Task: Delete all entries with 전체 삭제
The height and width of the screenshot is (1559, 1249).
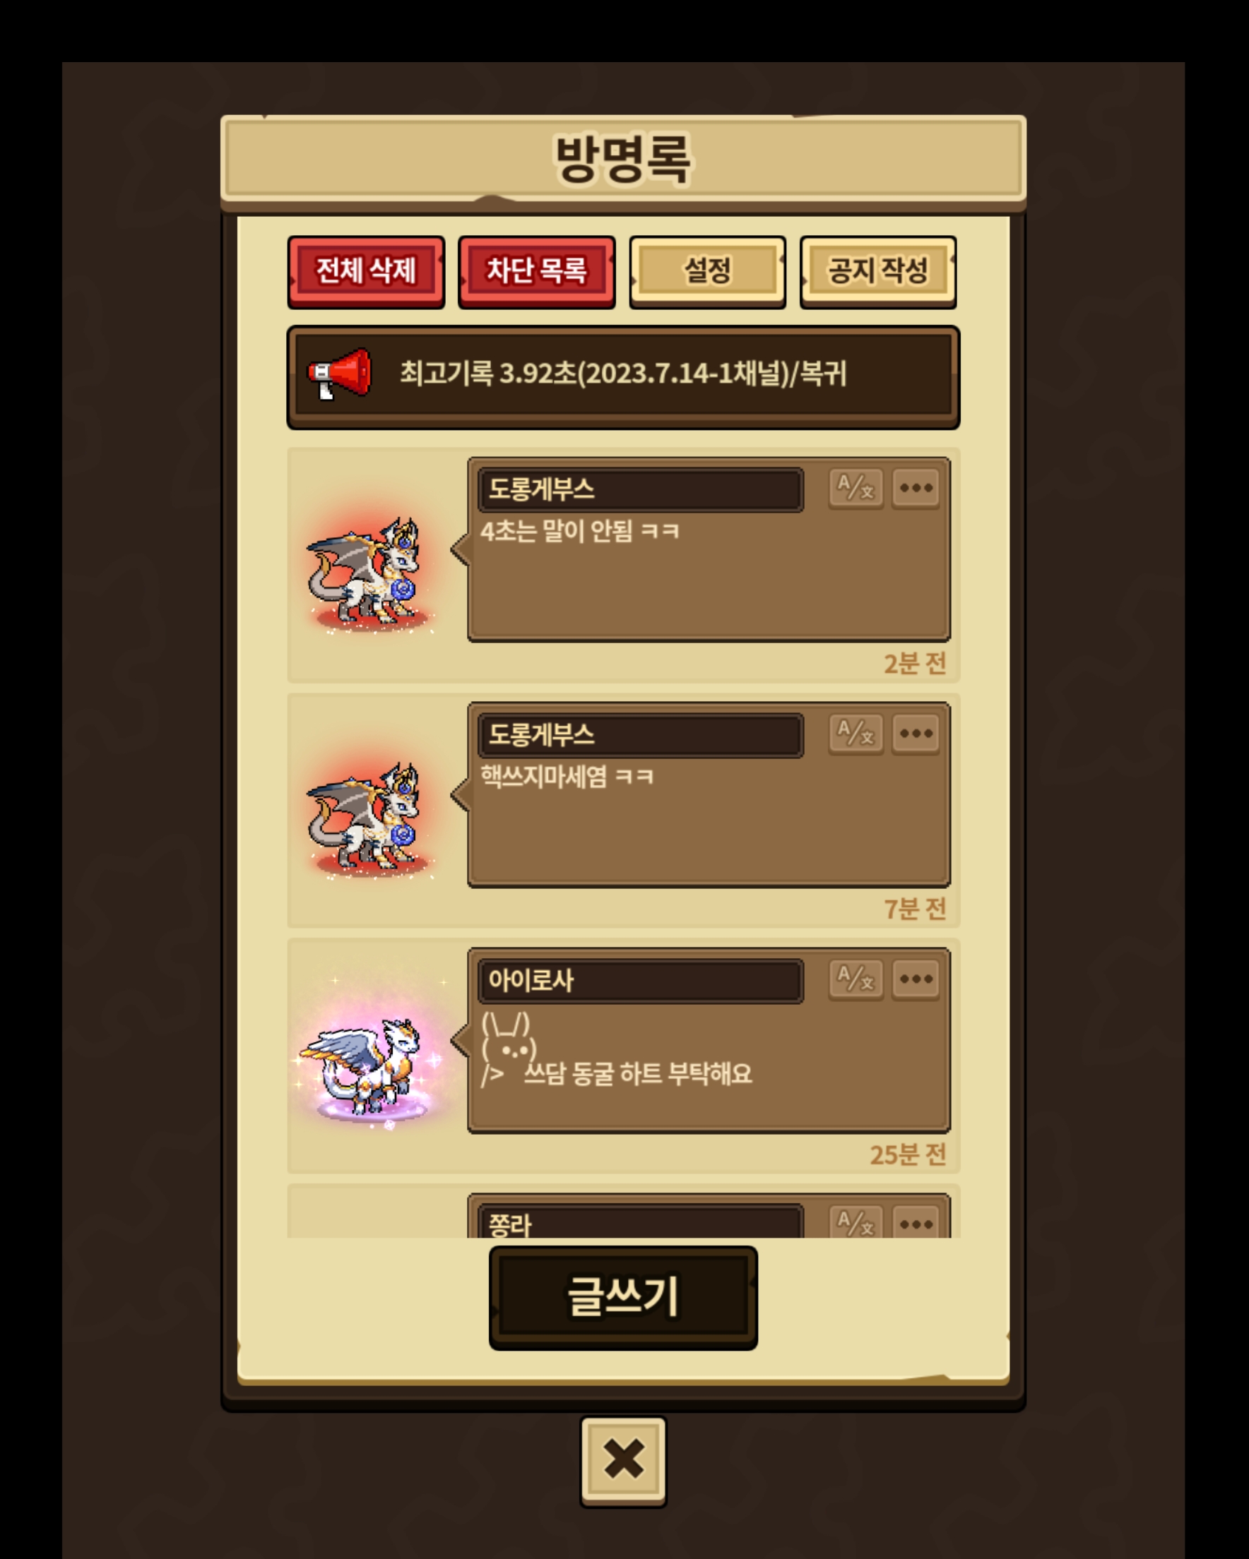Action: (366, 272)
